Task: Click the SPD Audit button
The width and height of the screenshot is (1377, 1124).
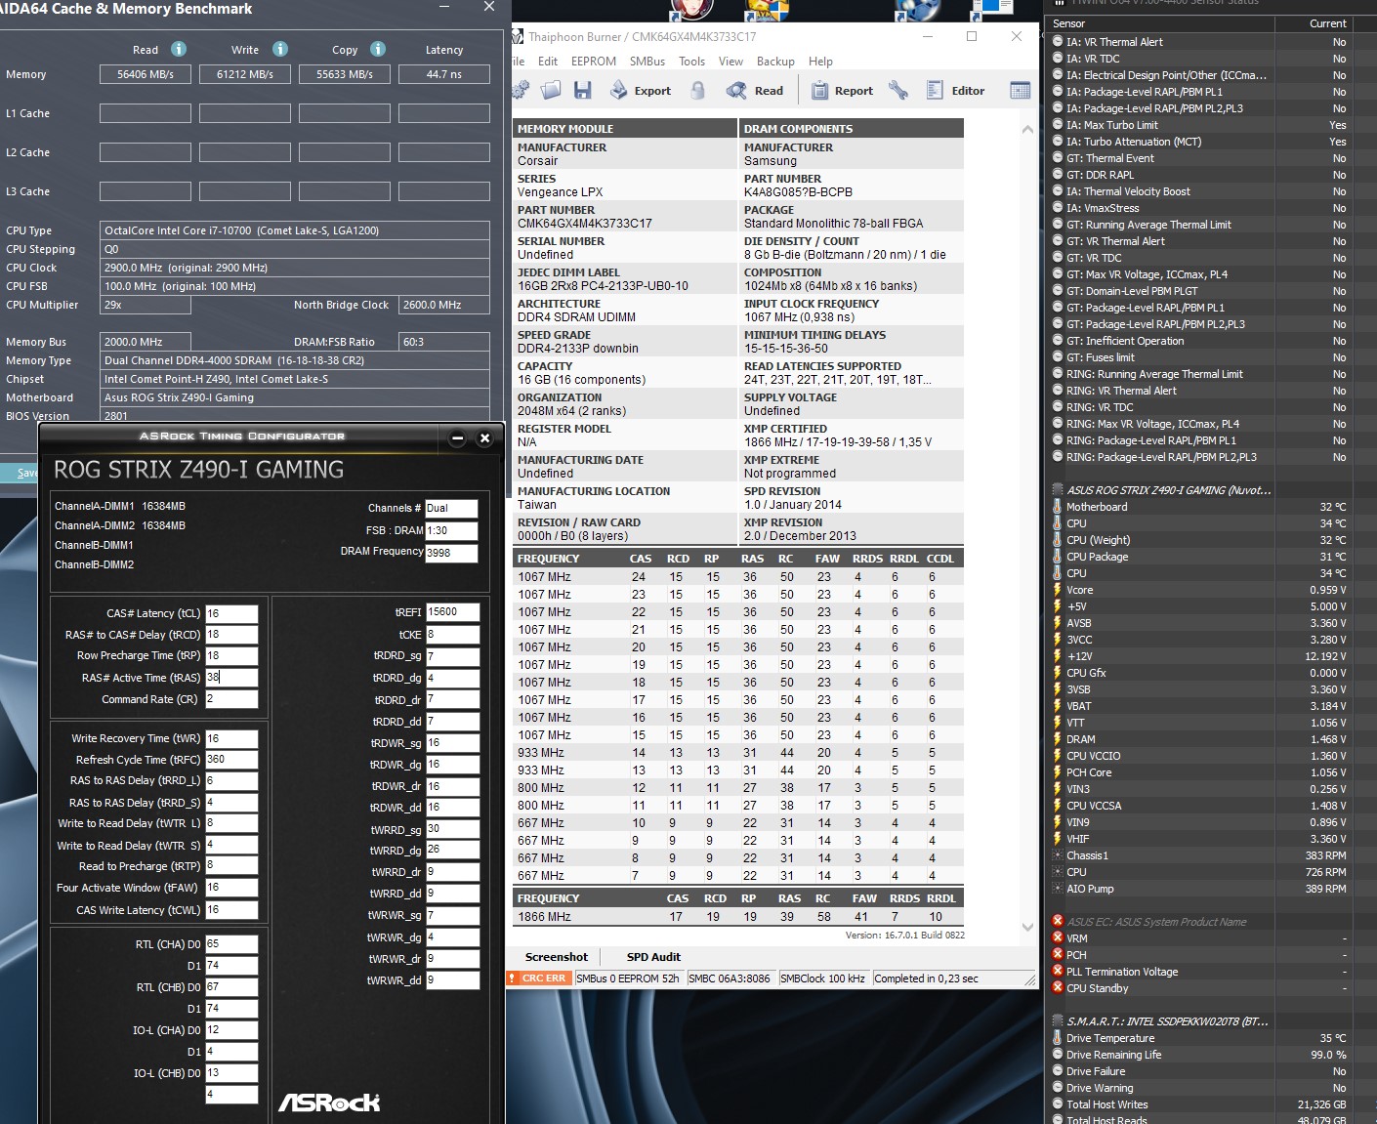Action: click(x=653, y=957)
